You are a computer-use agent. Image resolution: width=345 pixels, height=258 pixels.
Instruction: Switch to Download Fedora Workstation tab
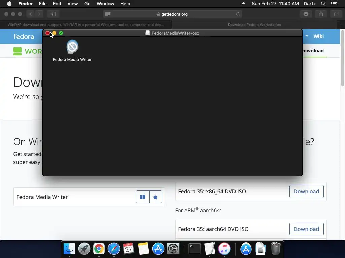click(254, 25)
